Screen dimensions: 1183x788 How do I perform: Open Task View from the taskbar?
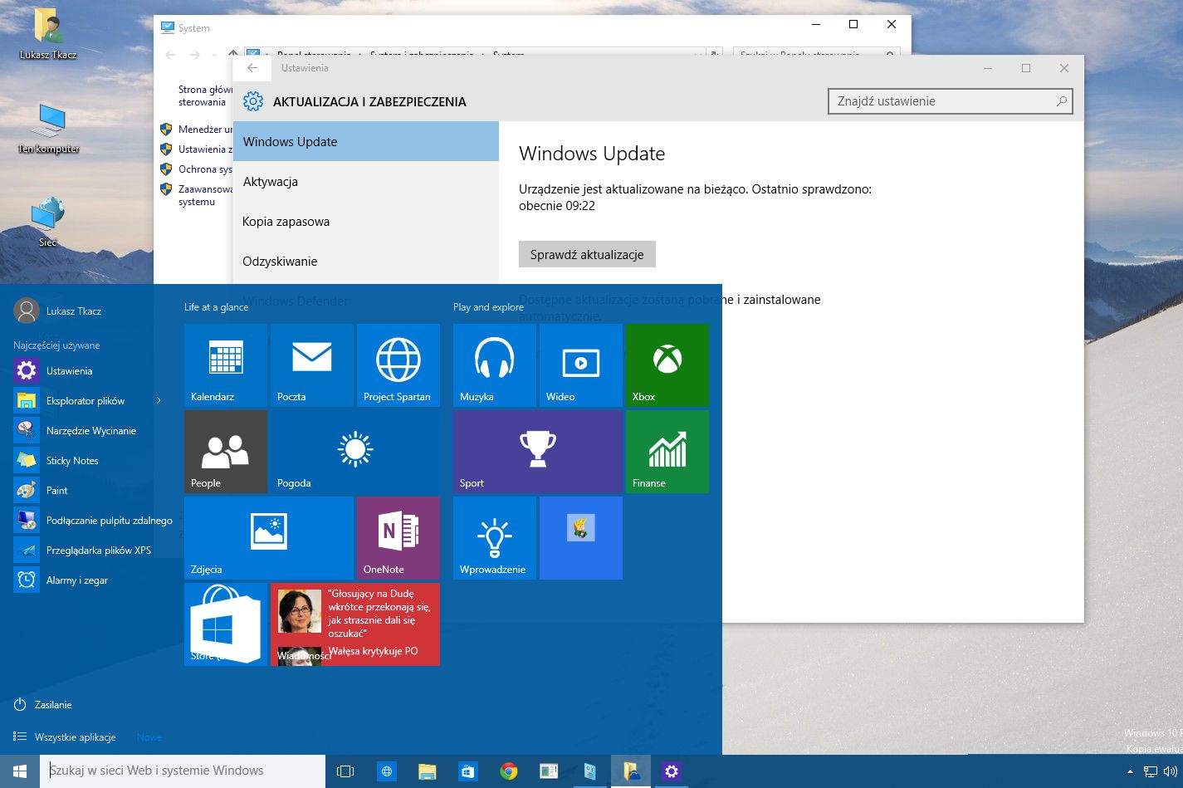345,771
